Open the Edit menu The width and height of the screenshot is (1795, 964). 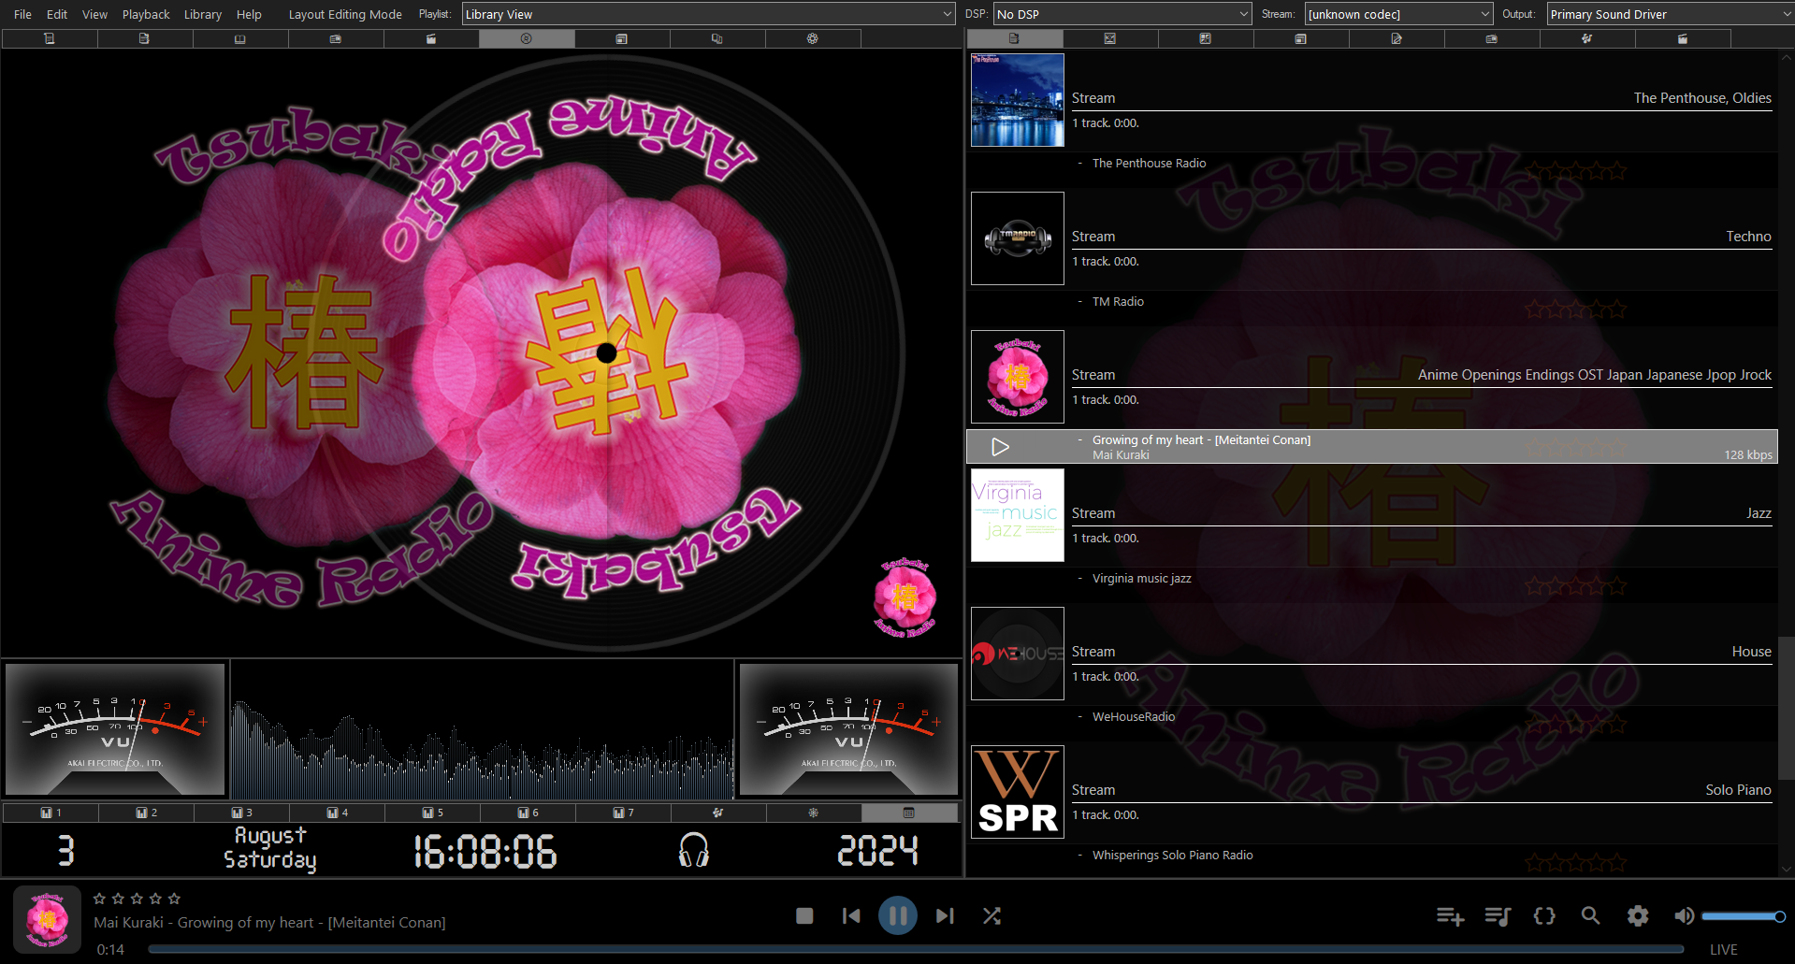(57, 14)
